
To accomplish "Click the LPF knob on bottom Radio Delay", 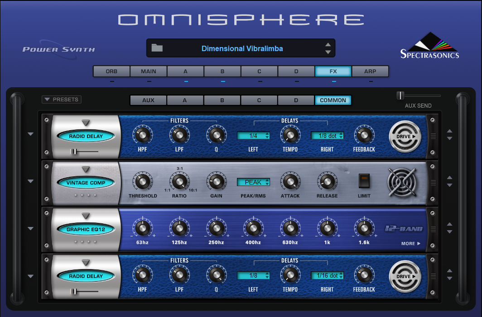I will [x=179, y=274].
